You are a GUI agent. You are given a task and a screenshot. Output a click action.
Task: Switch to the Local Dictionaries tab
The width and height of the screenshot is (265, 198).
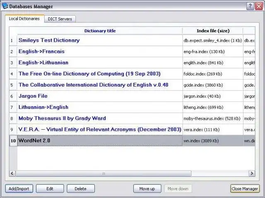pyautogui.click(x=24, y=19)
